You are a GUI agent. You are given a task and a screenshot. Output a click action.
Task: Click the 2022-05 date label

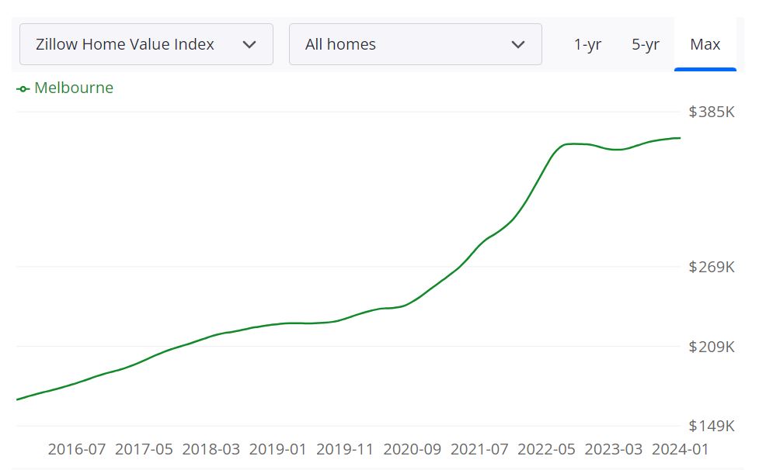click(x=546, y=449)
